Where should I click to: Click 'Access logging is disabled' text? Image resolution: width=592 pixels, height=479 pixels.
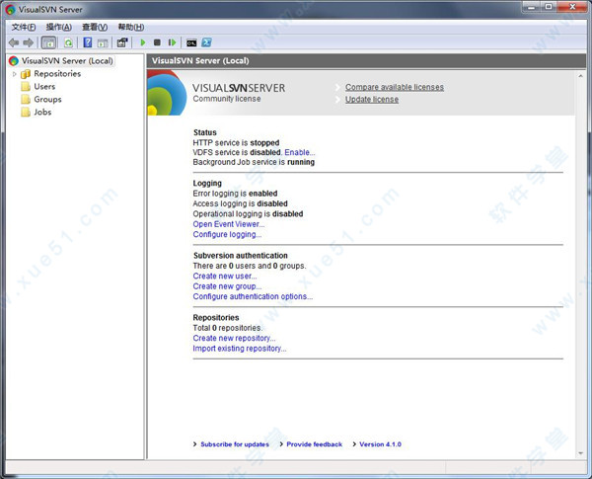click(240, 203)
